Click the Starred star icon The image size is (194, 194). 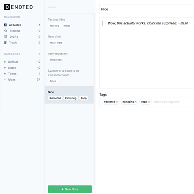(x=5, y=31)
